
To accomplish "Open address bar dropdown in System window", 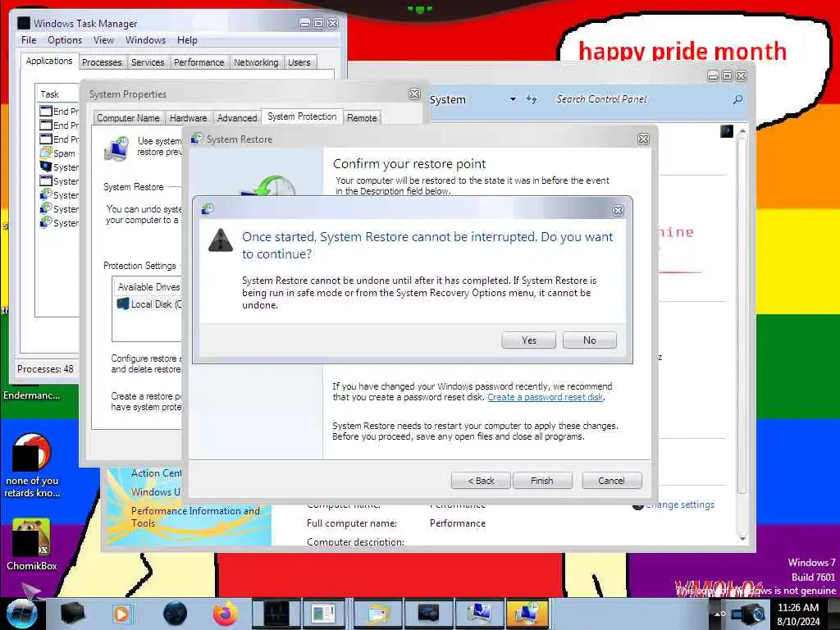I will point(513,99).
